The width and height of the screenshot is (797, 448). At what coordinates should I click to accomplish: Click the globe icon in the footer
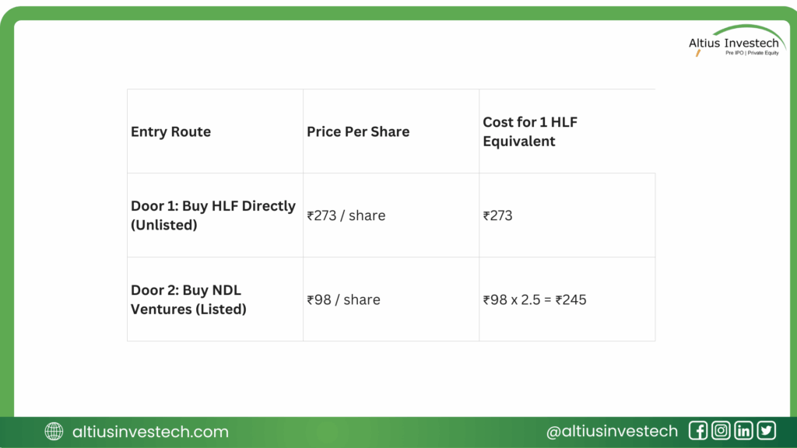coord(54,432)
